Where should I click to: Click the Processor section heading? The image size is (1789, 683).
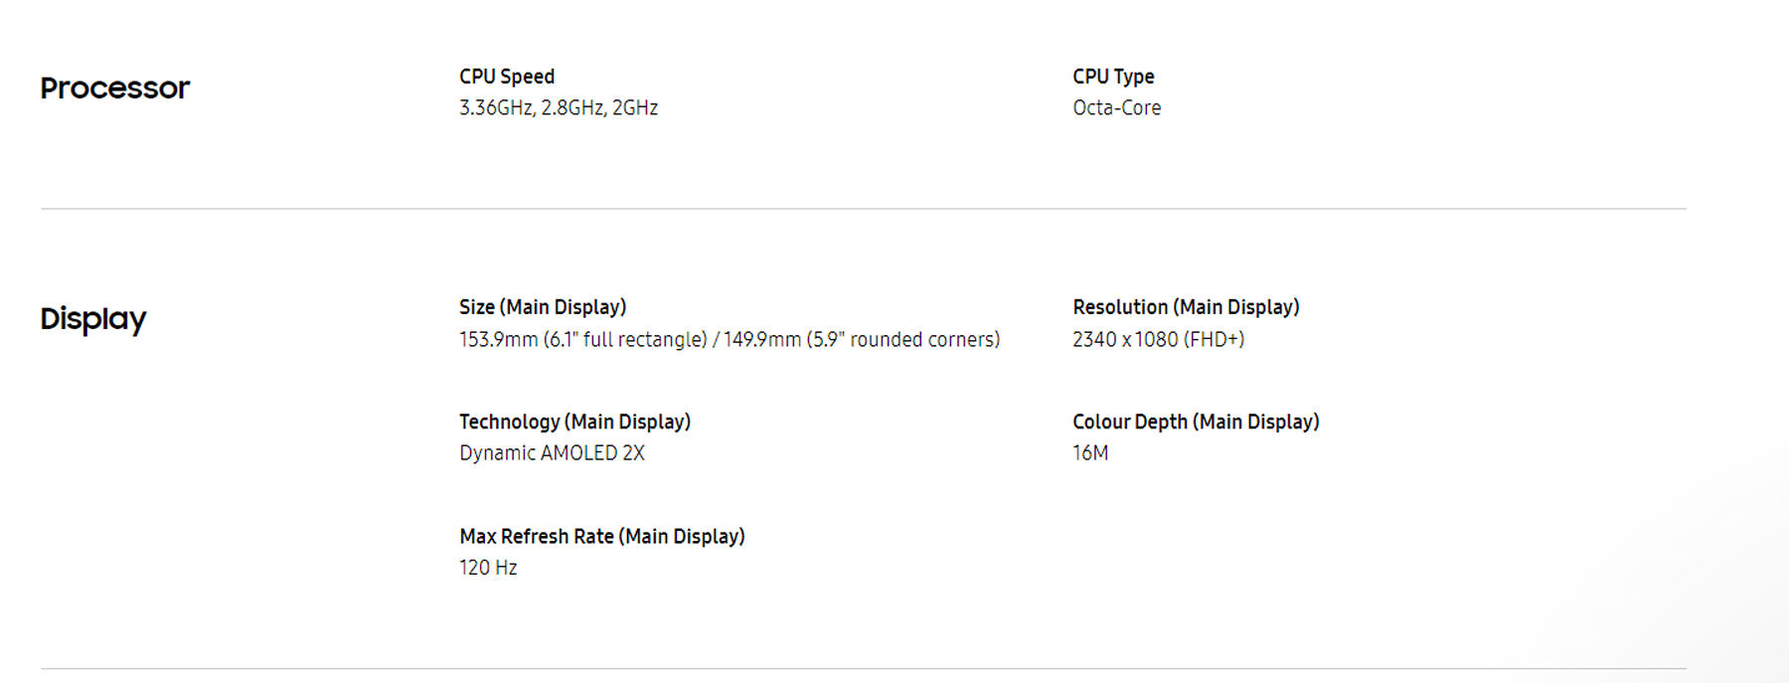[114, 88]
